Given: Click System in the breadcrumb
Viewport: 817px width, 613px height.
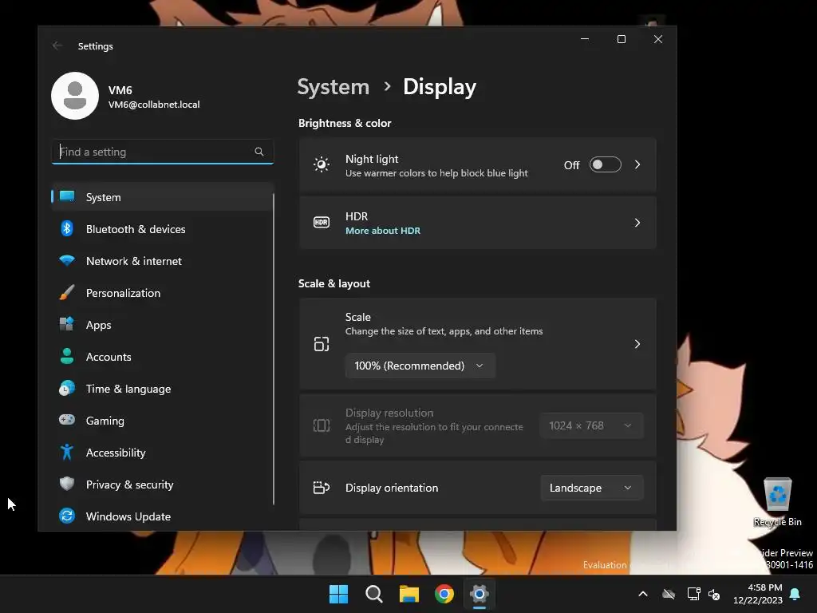Looking at the screenshot, I should (333, 86).
